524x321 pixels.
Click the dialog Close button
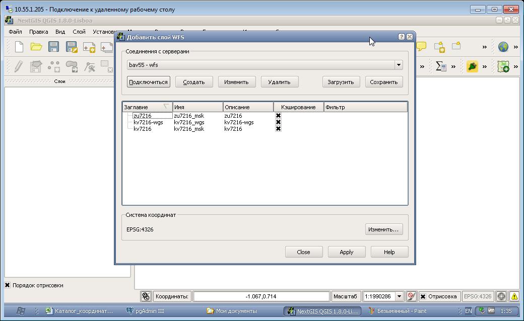tap(304, 252)
